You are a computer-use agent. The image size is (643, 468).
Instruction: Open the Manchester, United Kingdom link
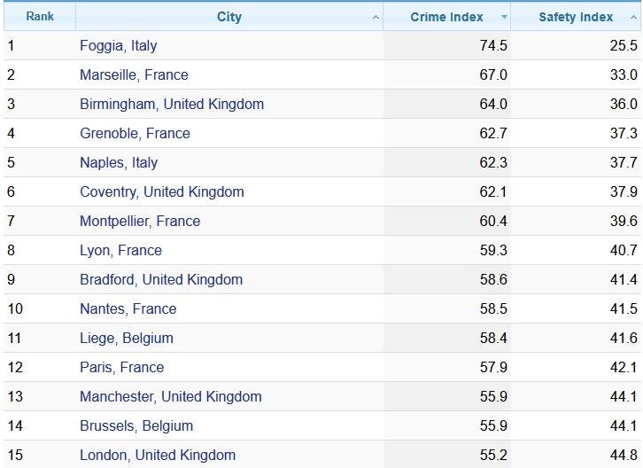[171, 396]
